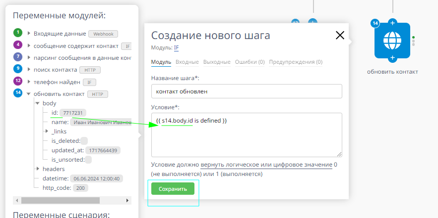Click the plus below 'обновить контакт' module
The width and height of the screenshot is (438, 218).
pos(392,58)
